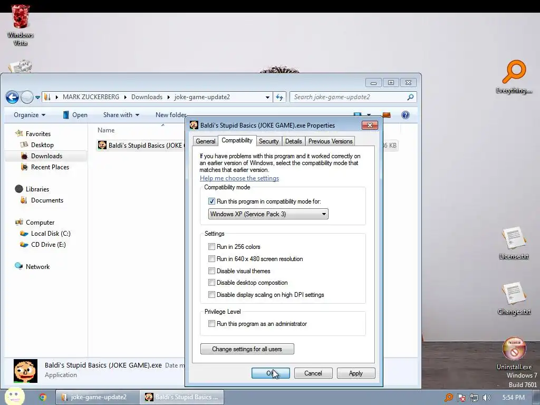Toggle the Explorer preview pane icon
The height and width of the screenshot is (405, 540).
coord(387,115)
